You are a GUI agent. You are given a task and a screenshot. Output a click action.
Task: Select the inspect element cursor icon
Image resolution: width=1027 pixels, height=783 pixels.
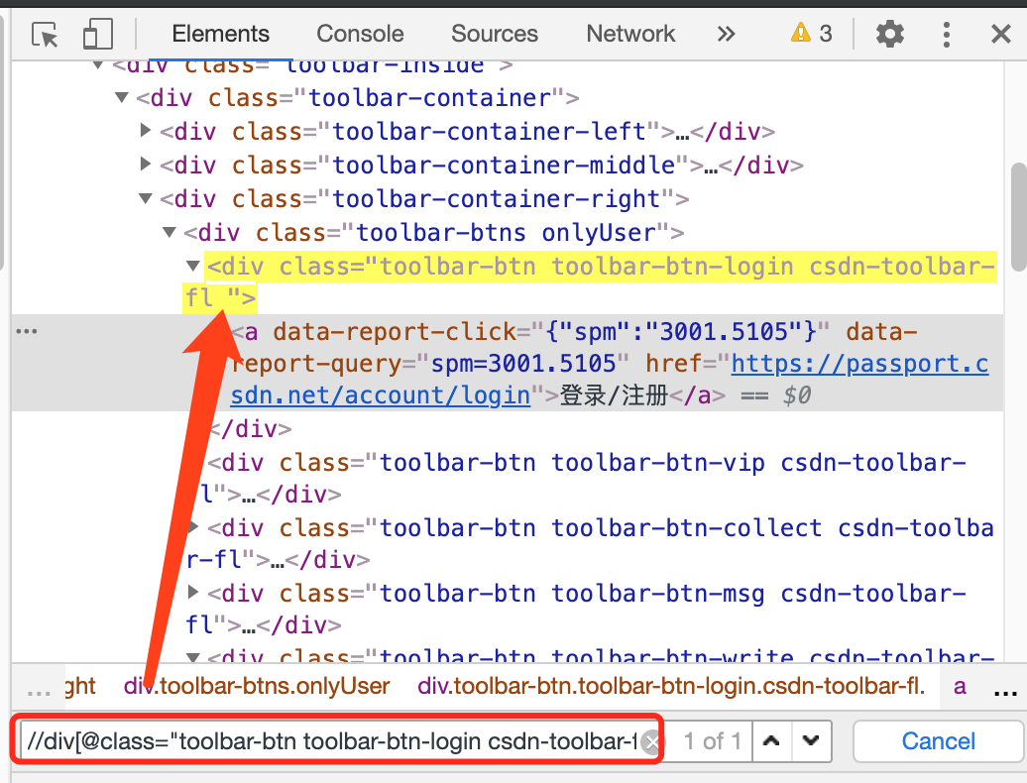[45, 33]
